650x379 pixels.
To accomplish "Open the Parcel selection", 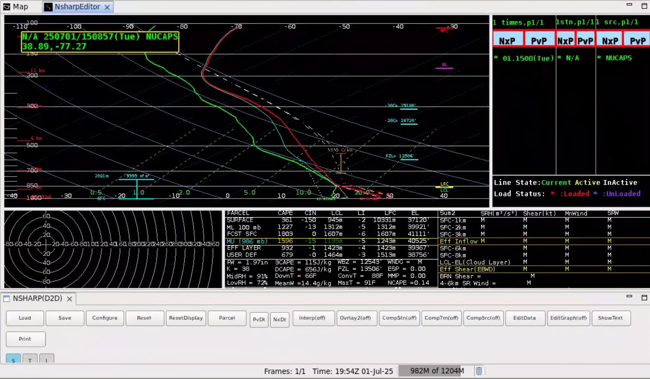I will (227, 318).
